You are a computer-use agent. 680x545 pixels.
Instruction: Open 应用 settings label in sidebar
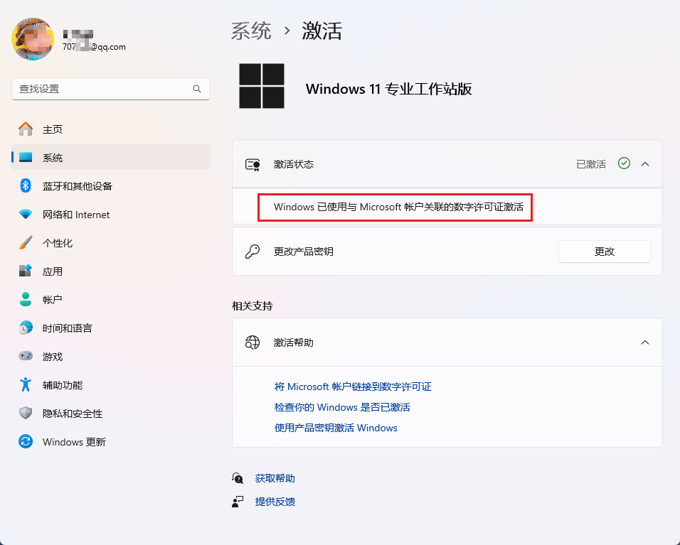coord(53,271)
